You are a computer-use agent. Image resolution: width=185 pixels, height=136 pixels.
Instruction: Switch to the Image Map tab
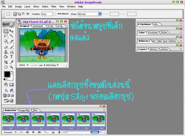click(24, 110)
